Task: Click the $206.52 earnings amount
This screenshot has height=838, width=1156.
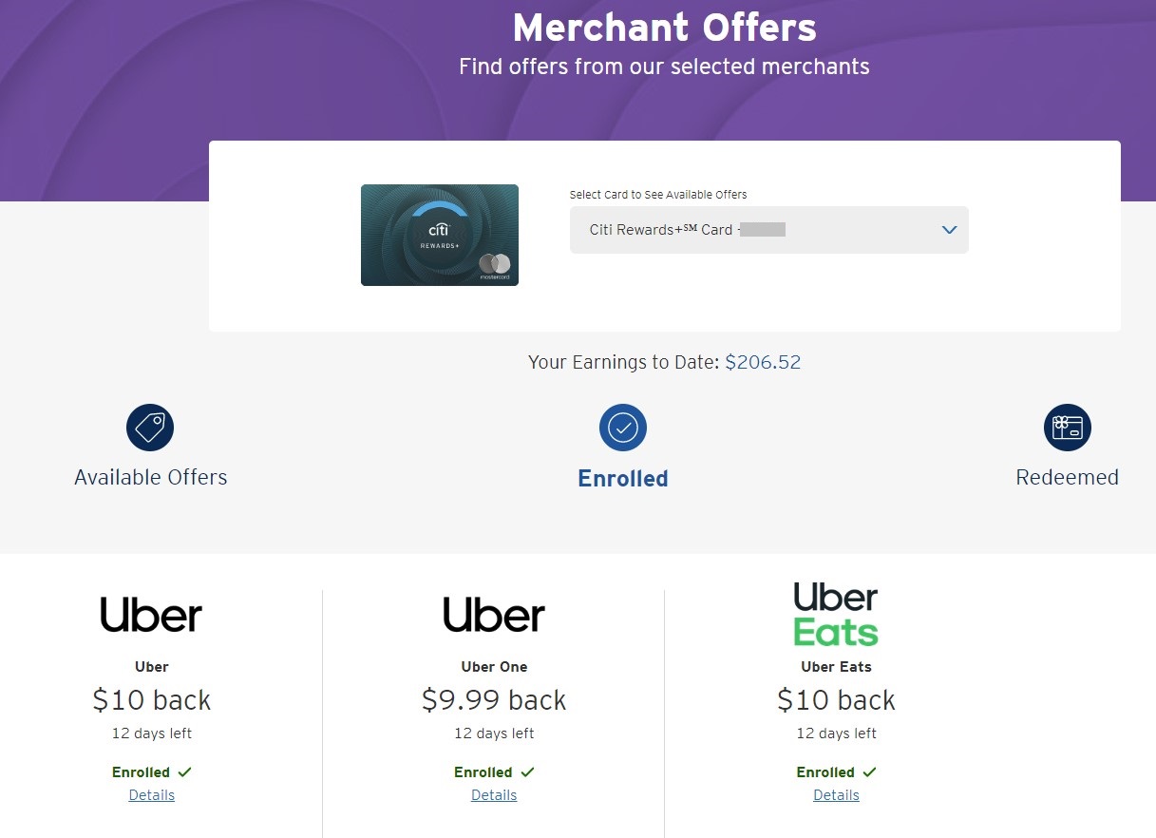Action: click(763, 362)
